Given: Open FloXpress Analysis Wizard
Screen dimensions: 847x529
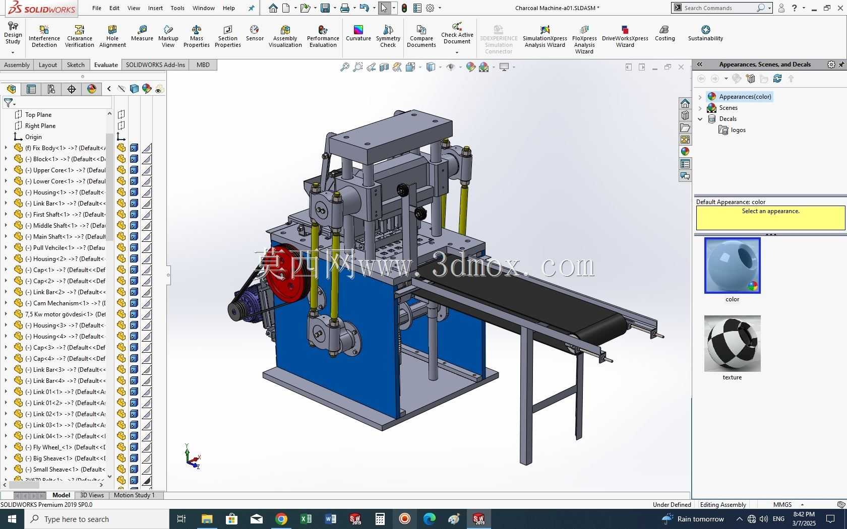Looking at the screenshot, I should pyautogui.click(x=584, y=39).
